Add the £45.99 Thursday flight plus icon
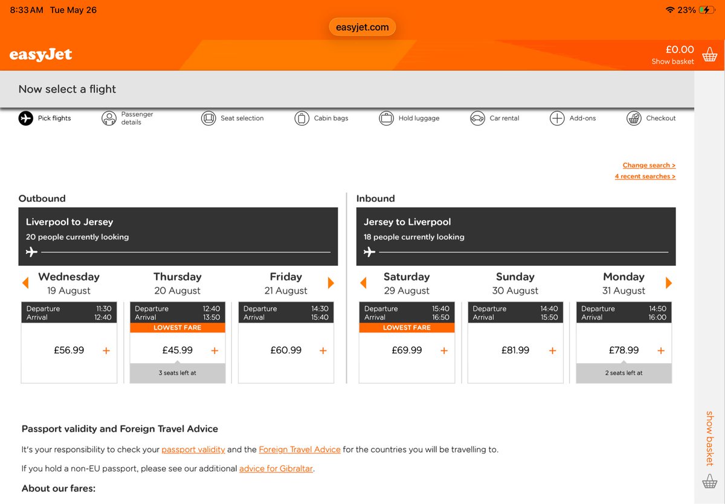 tap(214, 351)
